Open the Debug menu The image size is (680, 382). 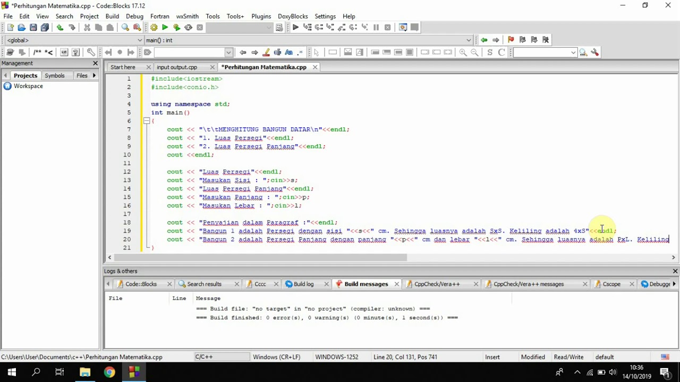point(135,16)
